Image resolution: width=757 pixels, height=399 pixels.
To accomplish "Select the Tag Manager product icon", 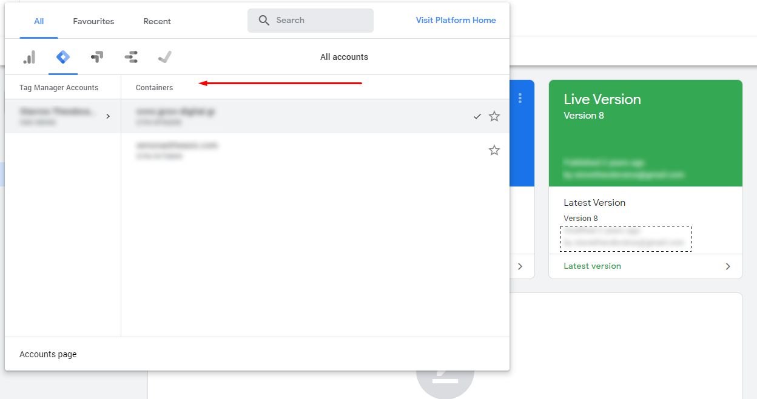I will (x=63, y=57).
